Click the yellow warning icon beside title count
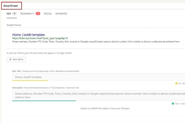 (176, 83)
